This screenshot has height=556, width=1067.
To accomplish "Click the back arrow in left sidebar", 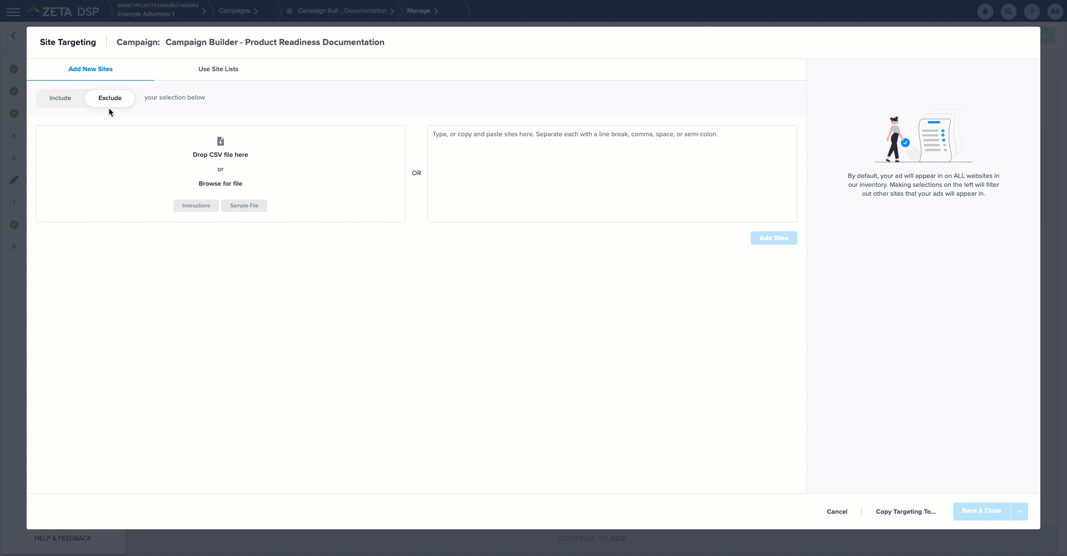I will point(13,36).
